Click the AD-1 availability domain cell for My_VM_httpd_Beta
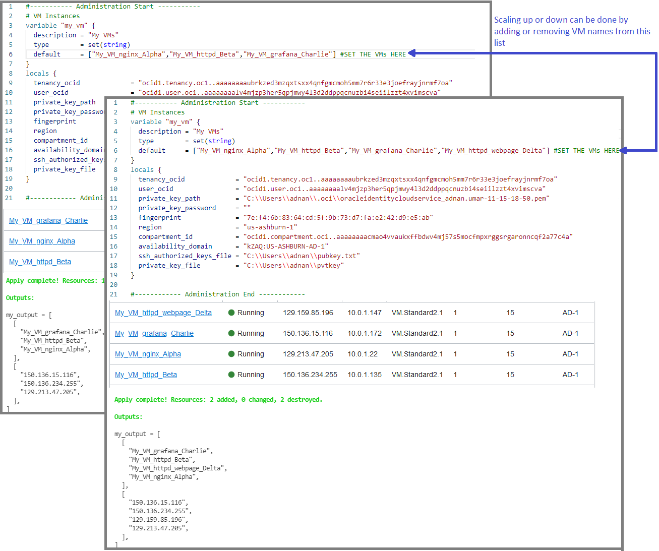659x551 pixels. click(570, 375)
